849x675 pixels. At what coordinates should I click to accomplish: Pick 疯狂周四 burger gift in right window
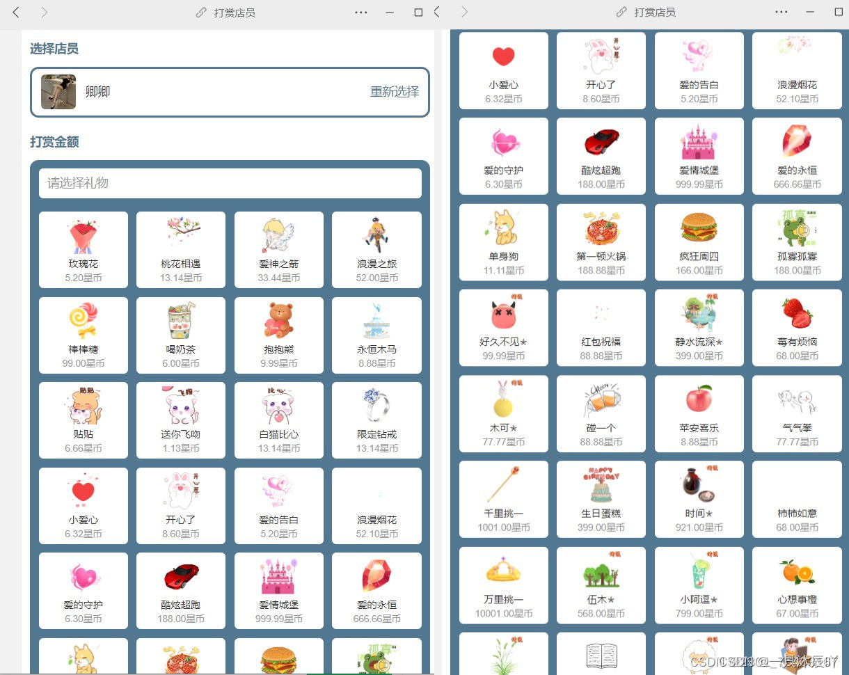point(699,242)
